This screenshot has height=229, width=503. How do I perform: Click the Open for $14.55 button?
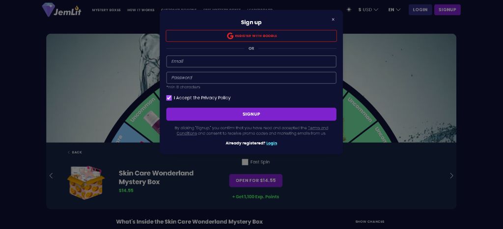(x=255, y=180)
